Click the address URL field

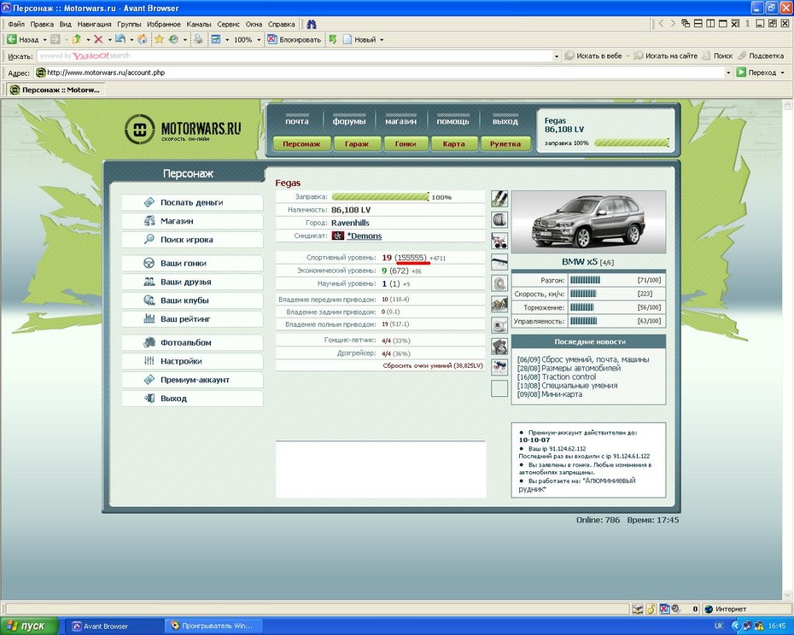(380, 73)
